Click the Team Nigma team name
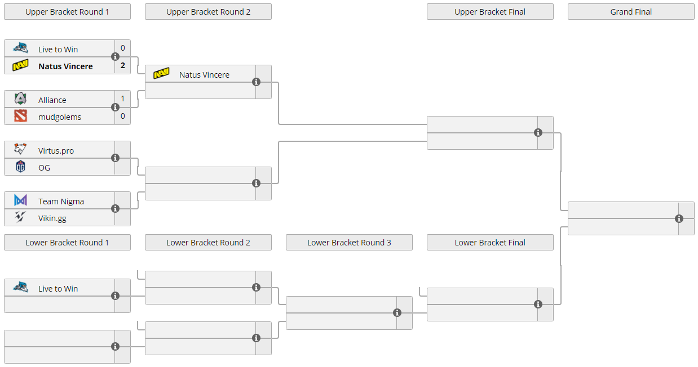This screenshot has height=367, width=698. coord(61,202)
